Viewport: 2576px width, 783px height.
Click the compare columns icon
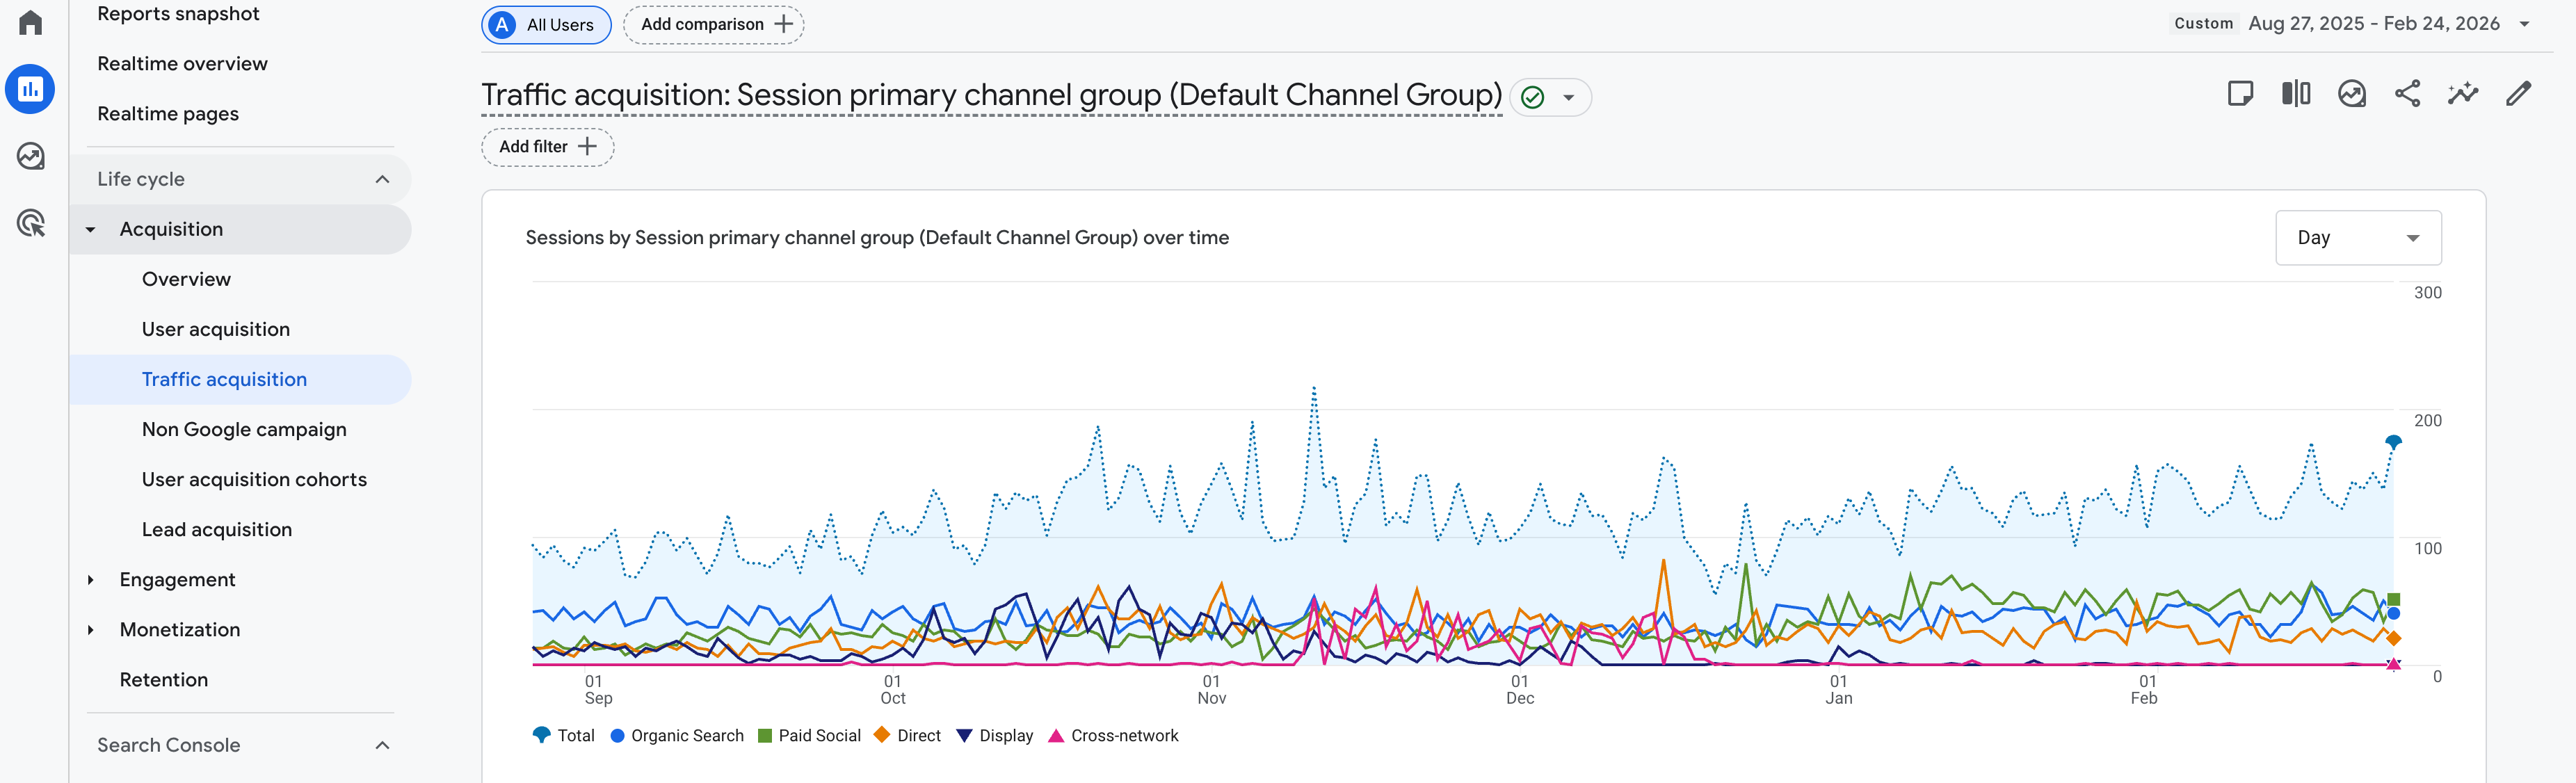2296,94
